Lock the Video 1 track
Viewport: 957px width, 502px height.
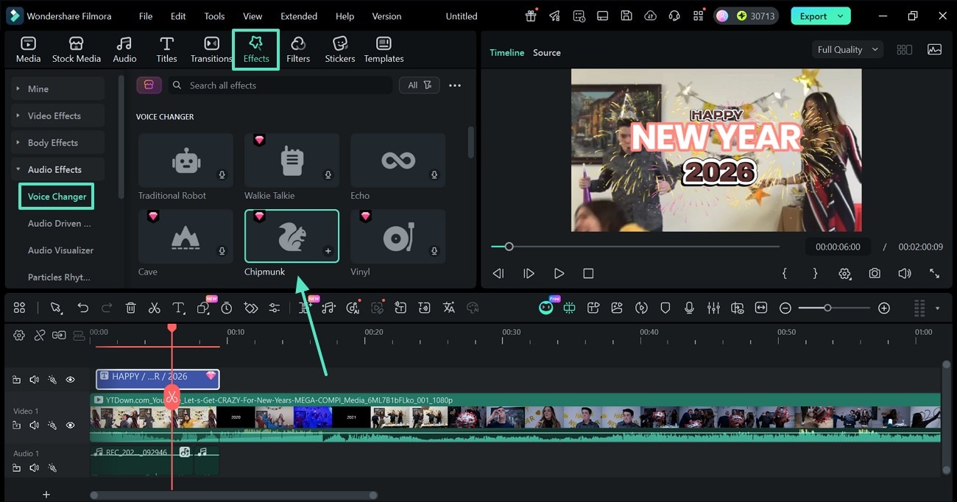coord(16,425)
